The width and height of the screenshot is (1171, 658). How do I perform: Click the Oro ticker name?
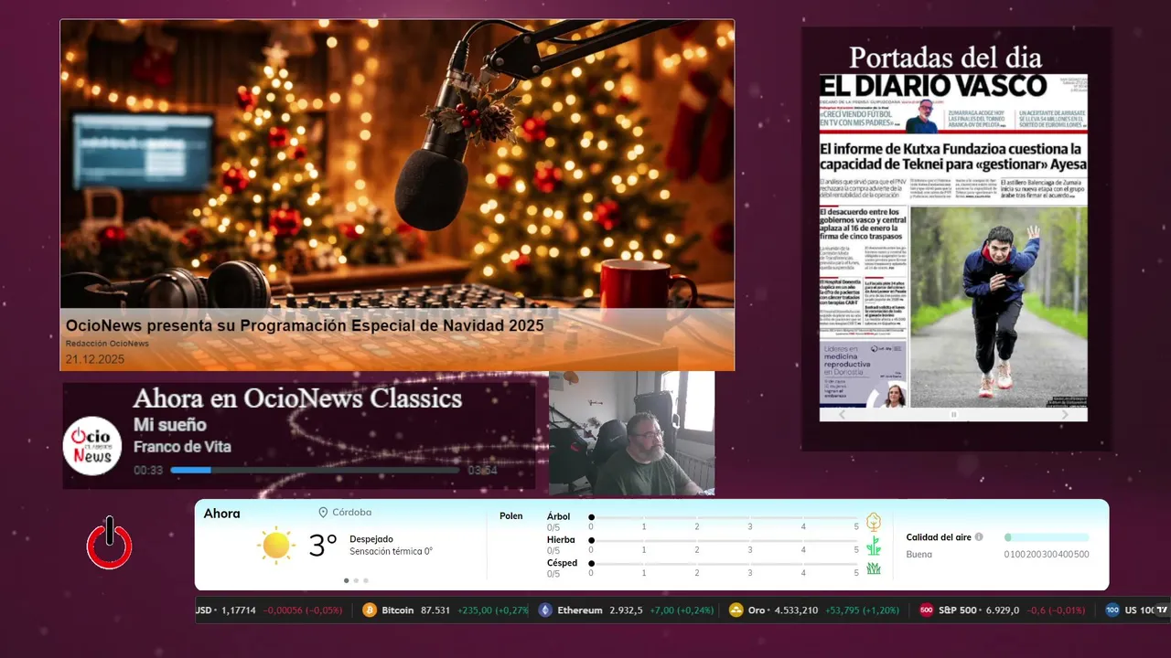point(757,610)
